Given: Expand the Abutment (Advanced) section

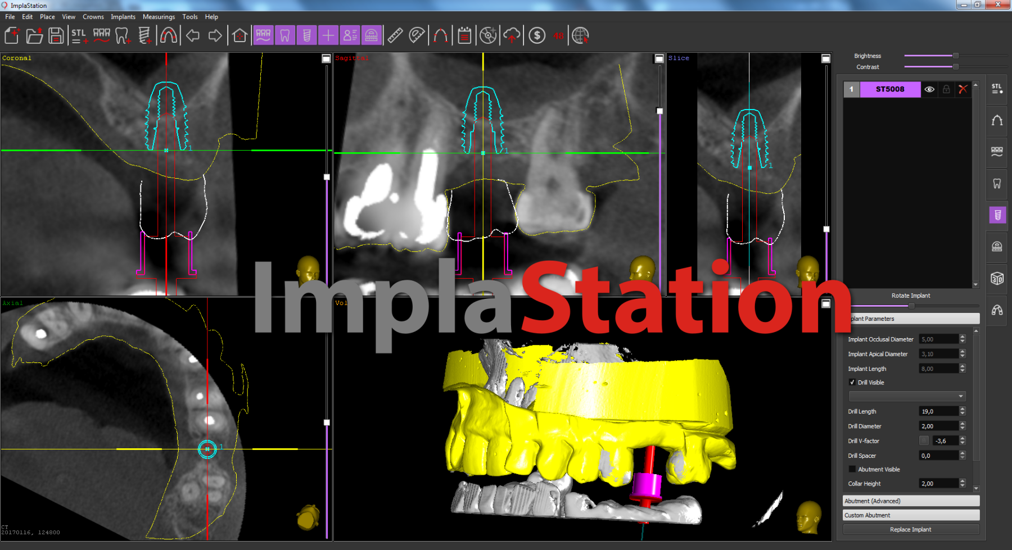Looking at the screenshot, I should click(911, 501).
